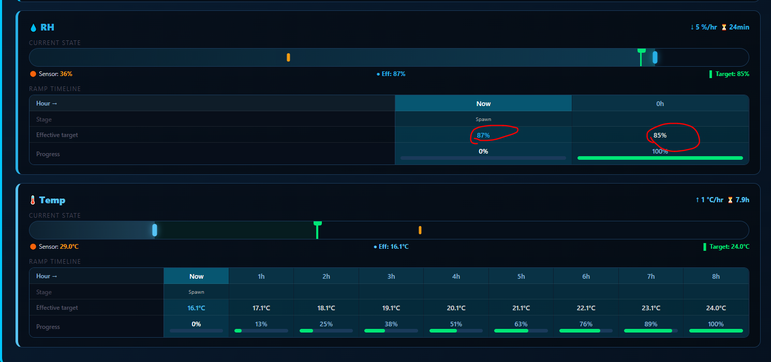Click the 5h column header in Temp timeline
771x362 pixels.
click(521, 276)
